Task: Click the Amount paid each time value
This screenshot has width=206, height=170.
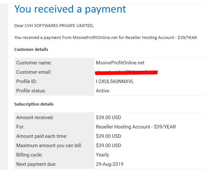Action: tap(108, 136)
